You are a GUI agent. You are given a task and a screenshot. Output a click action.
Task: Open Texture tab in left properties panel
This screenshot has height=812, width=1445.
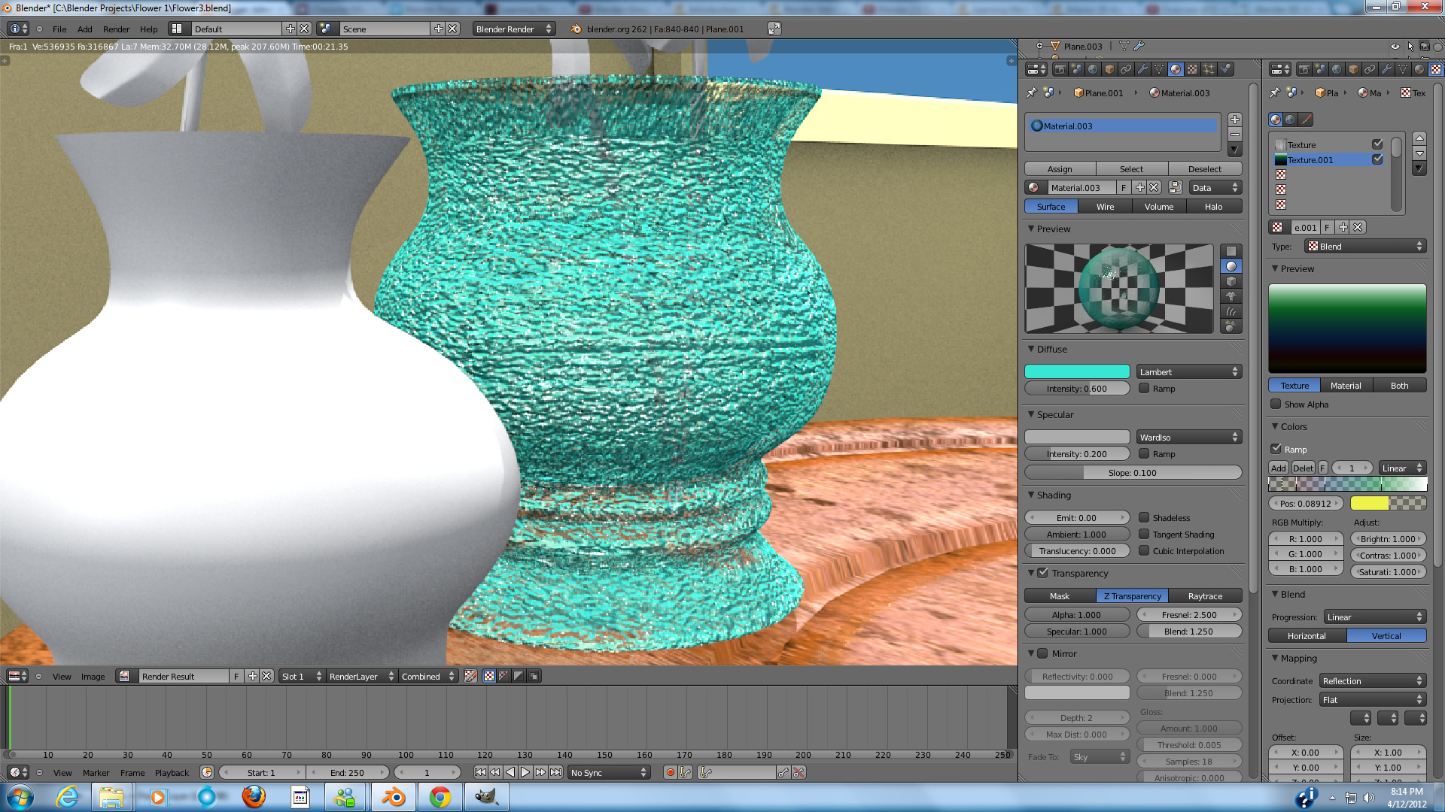(x=1192, y=69)
